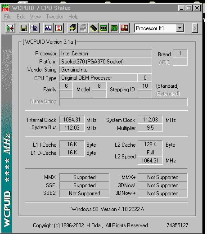Click the red motherboard icon
Image resolution: width=207 pixels, height=234 pixels.
(x=124, y=28)
